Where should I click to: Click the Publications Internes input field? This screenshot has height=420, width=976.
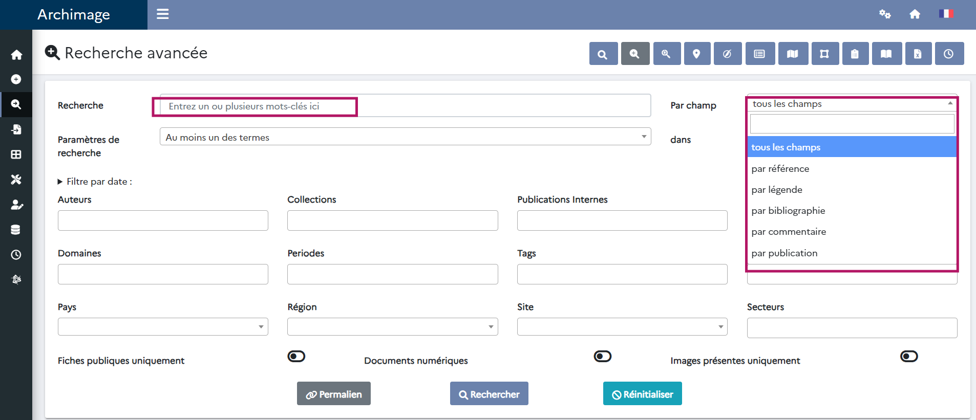coord(622,220)
